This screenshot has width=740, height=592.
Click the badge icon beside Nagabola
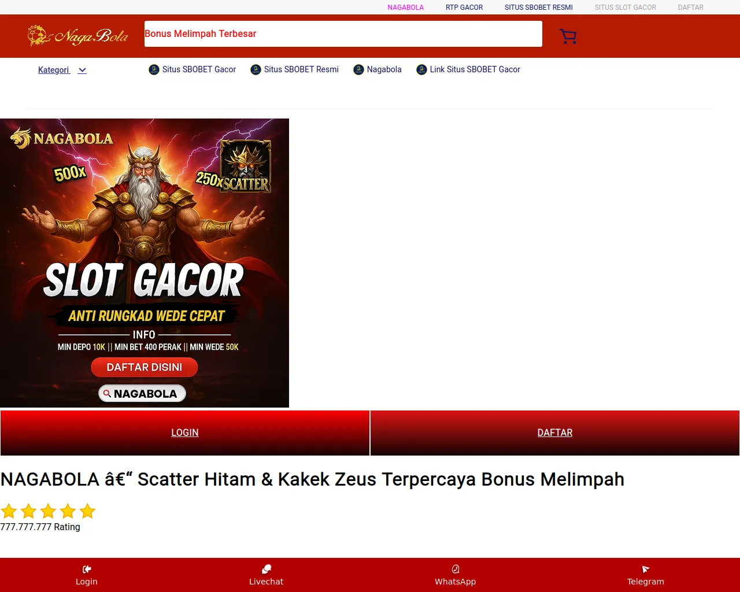coord(358,69)
